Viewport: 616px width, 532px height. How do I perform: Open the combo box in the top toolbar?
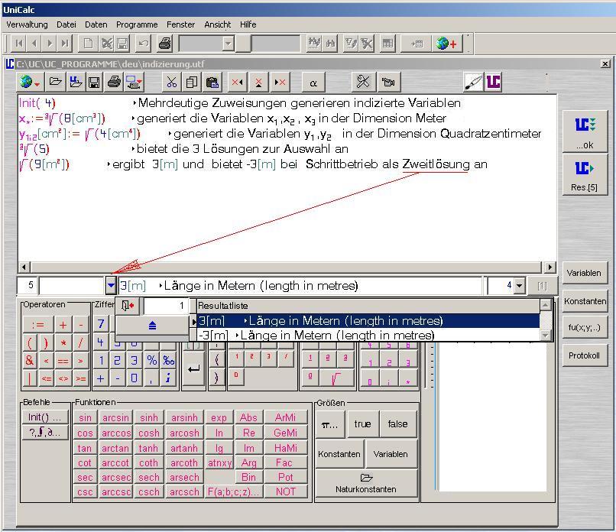point(229,44)
